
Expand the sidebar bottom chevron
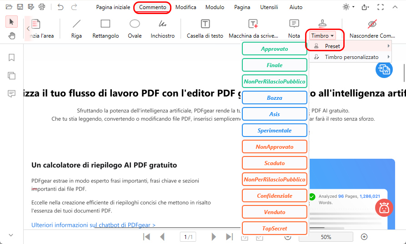(x=11, y=235)
